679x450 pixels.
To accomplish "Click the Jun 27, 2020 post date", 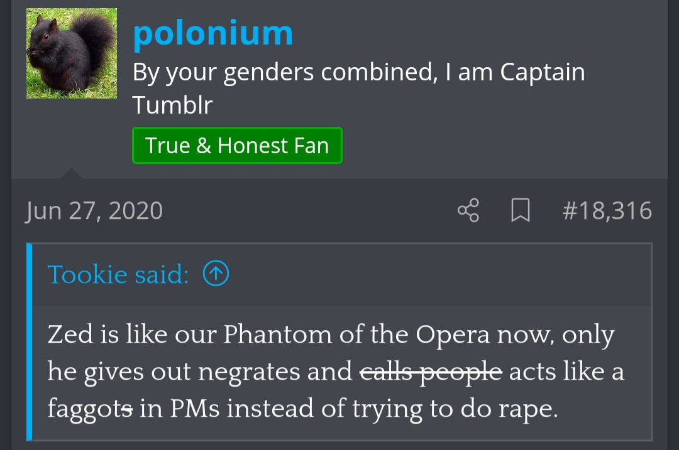I will (94, 210).
